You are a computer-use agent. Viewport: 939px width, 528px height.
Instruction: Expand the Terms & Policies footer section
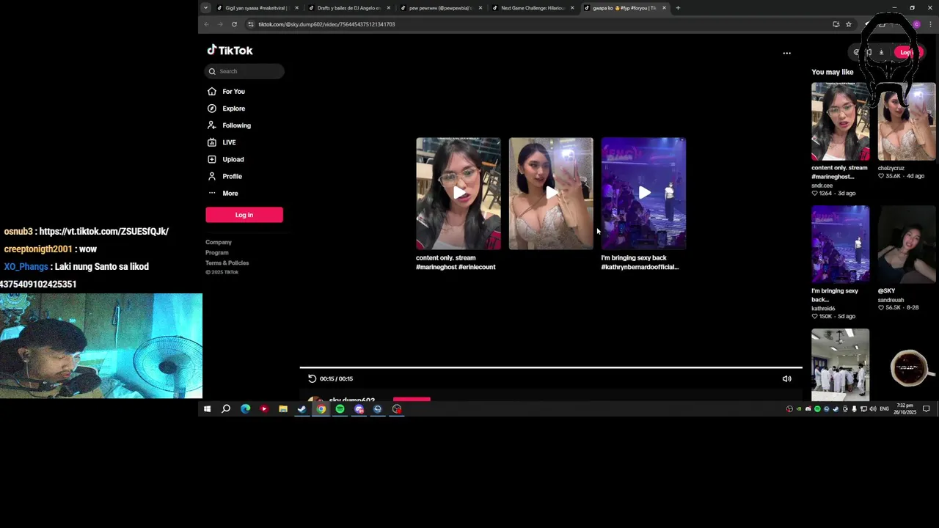227,263
